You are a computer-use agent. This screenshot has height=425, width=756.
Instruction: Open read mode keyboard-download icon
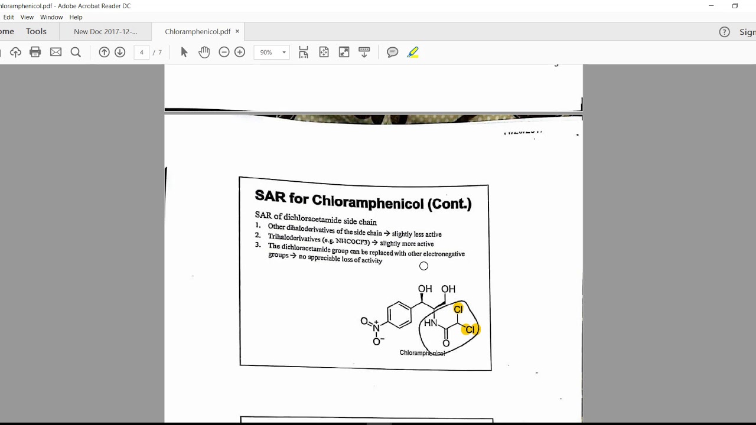pyautogui.click(x=364, y=52)
